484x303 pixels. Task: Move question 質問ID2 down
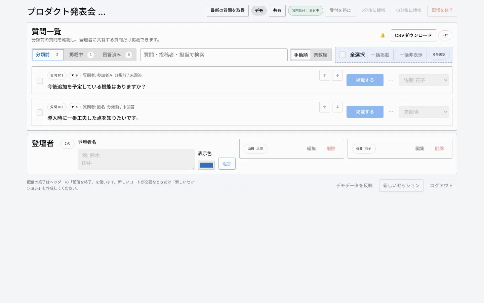337,107
